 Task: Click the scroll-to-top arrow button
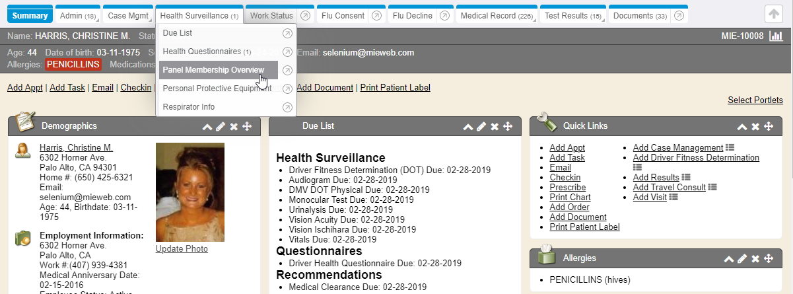click(773, 15)
